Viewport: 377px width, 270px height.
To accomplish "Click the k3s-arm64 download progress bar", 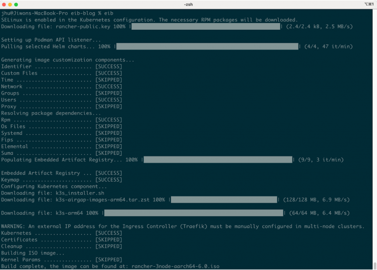I will click(194, 213).
